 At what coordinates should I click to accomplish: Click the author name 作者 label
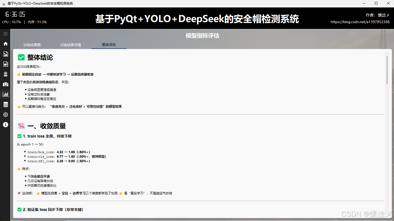[x=377, y=15]
